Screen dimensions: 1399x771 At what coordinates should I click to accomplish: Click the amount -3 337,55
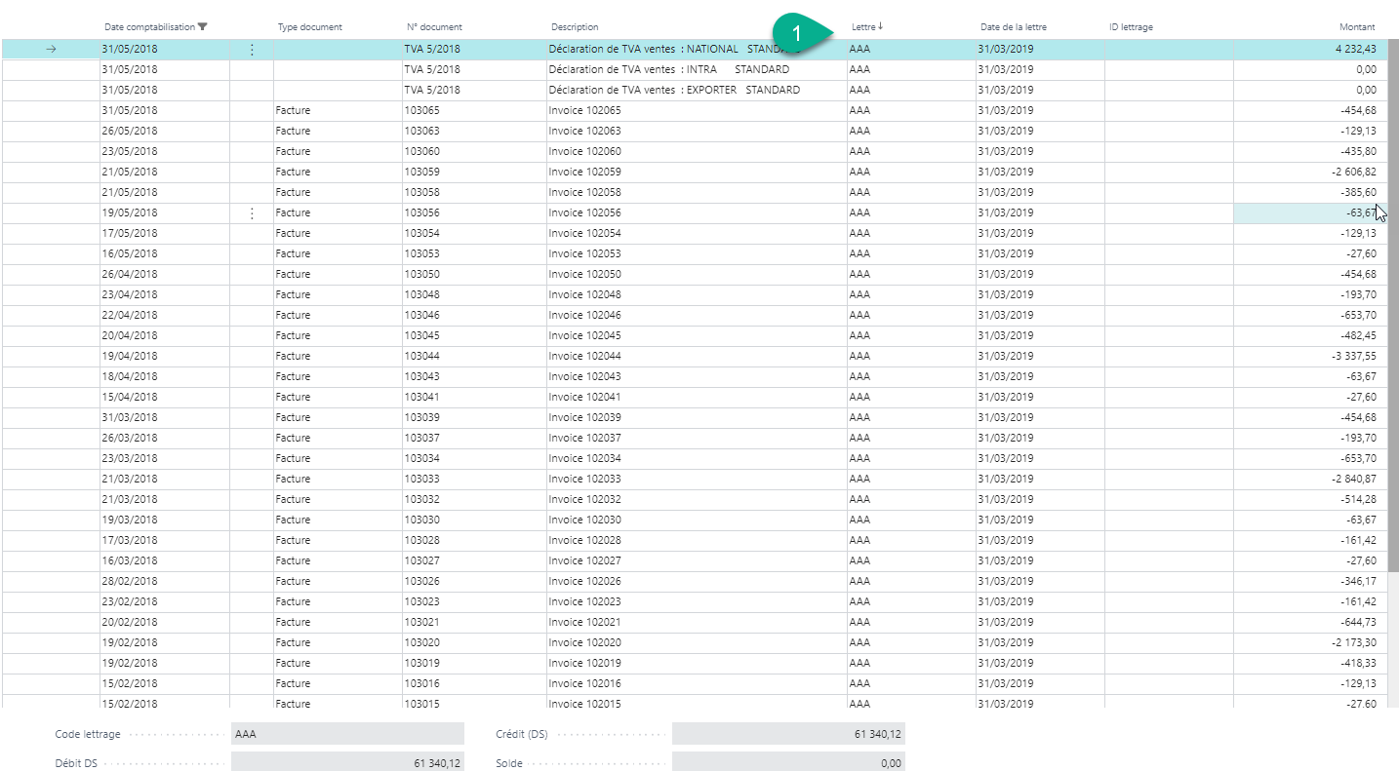tap(1353, 357)
